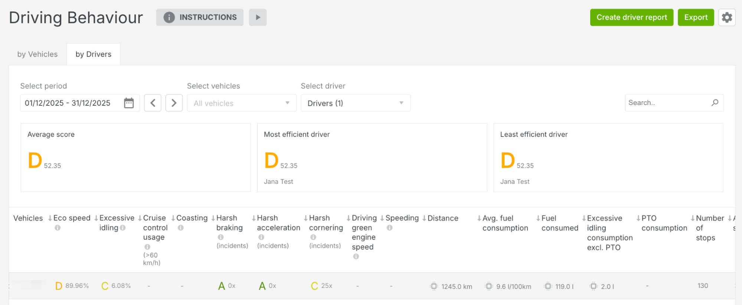Click Coasting column info icon
Screen dimensions: 742x305
tap(181, 228)
